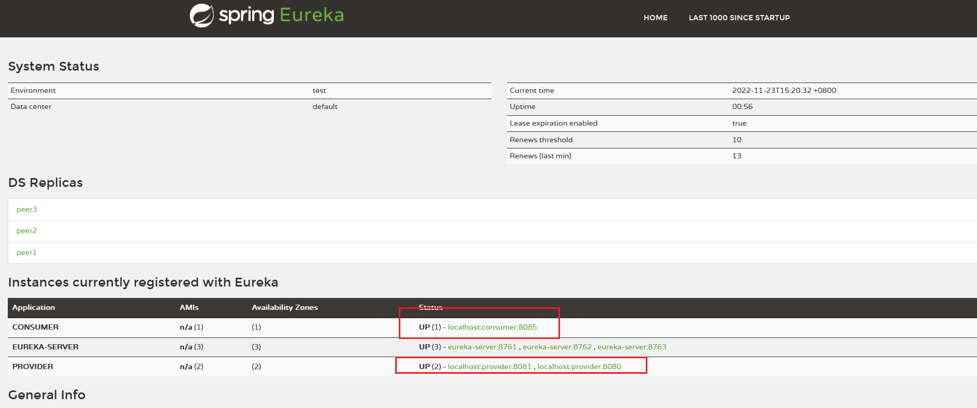Open the peer1 replica link
The height and width of the screenshot is (408, 977).
tap(27, 252)
